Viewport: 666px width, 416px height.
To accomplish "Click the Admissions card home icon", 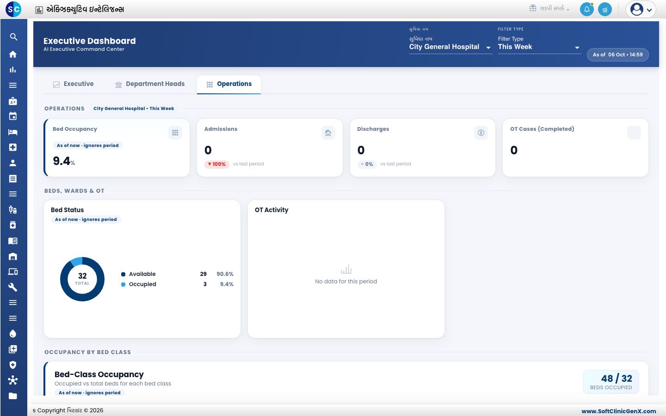I will (x=328, y=133).
